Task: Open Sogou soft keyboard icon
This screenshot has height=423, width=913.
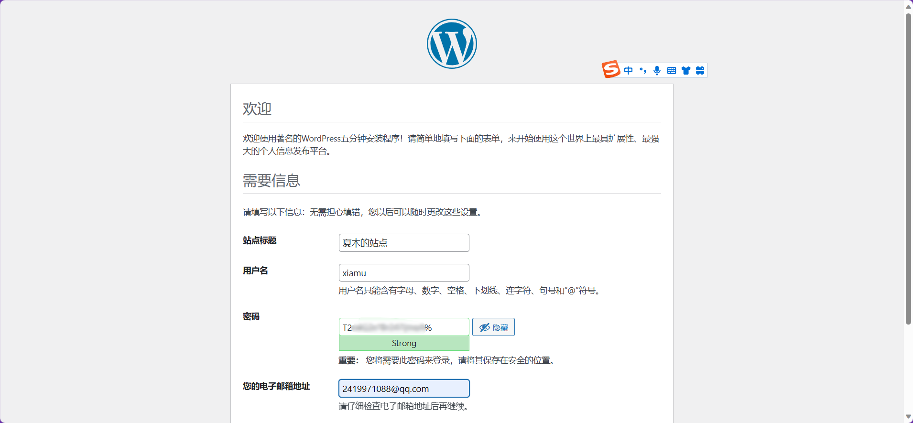Action: 672,71
